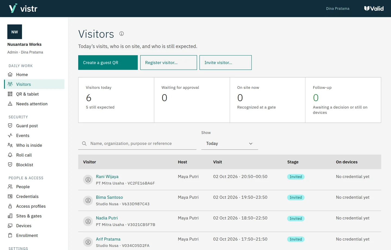Open the Visitors menu item
The width and height of the screenshot is (391, 250).
[34, 84]
